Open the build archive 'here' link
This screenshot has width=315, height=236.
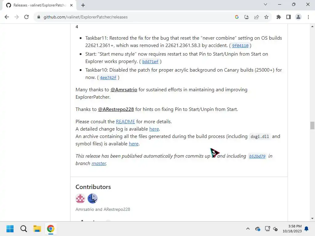134,144
